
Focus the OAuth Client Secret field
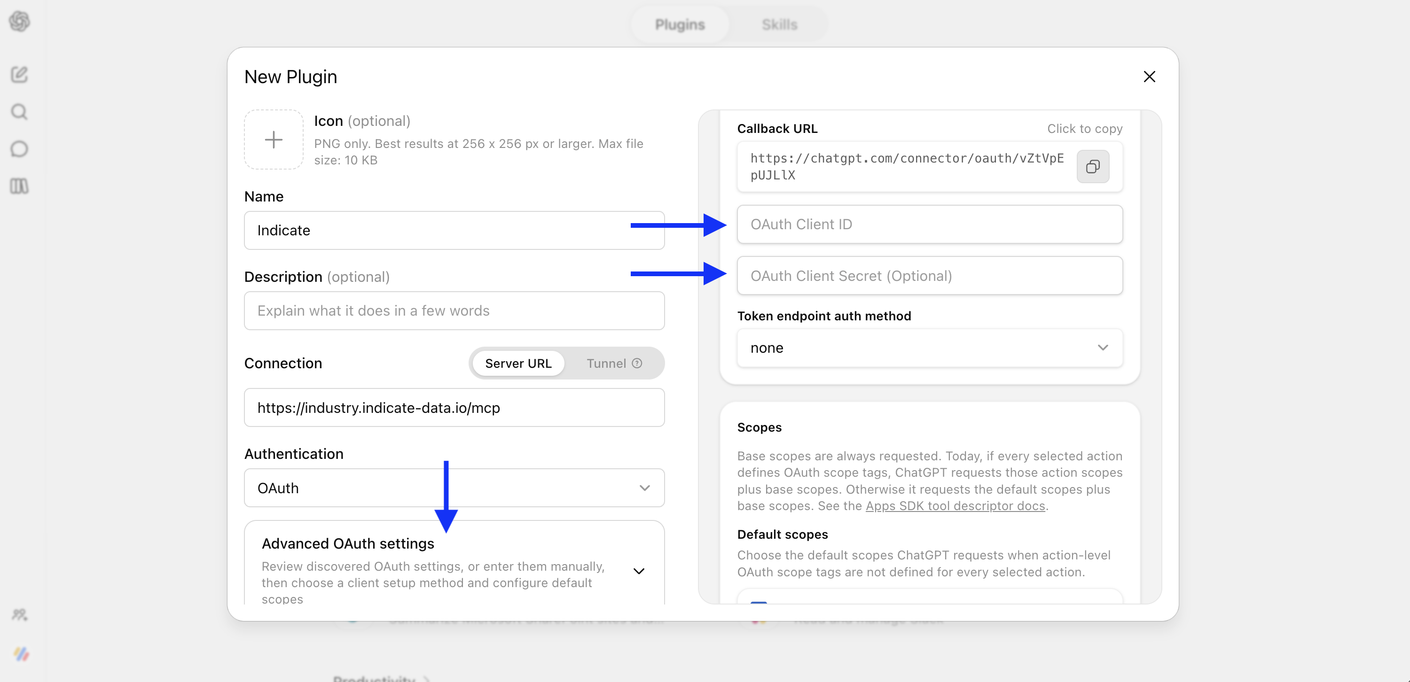(929, 276)
